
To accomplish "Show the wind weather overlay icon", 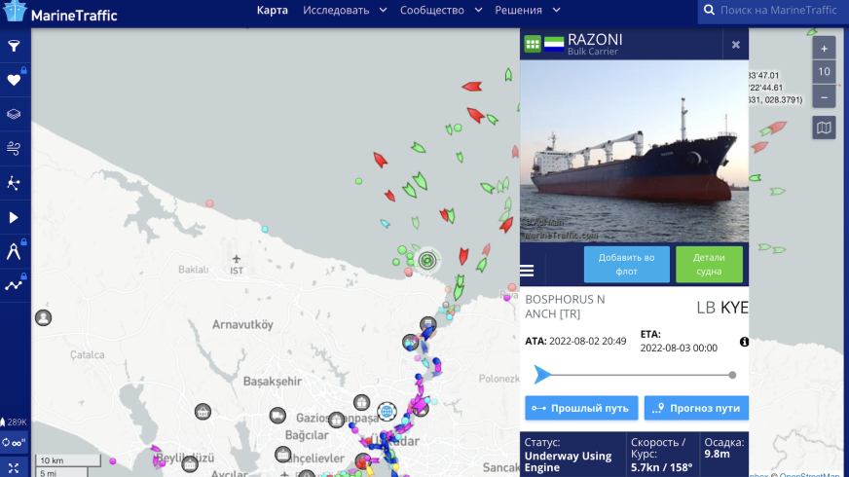I will coord(14,148).
